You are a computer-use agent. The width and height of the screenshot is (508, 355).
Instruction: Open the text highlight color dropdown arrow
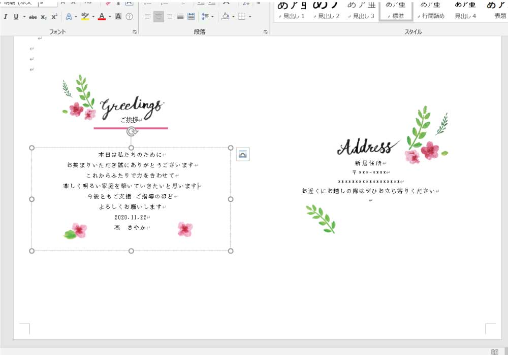coord(93,17)
